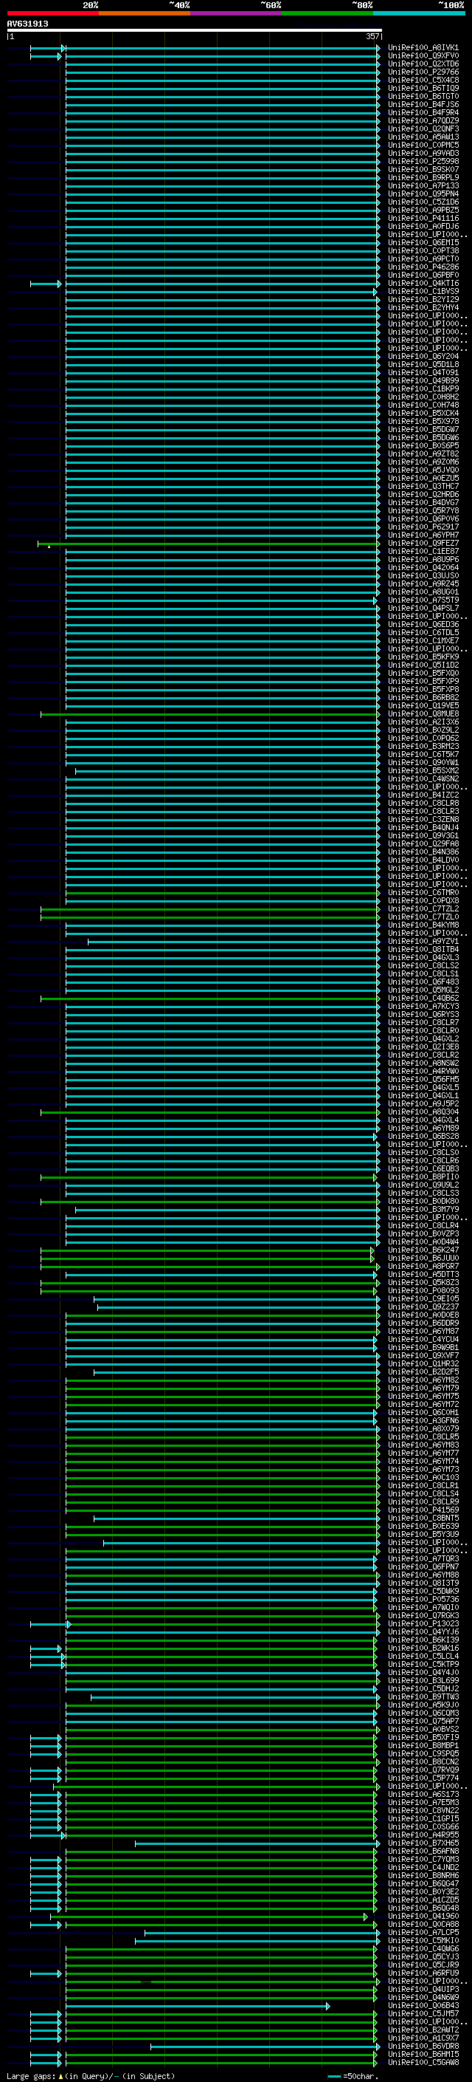The image size is (472, 2082).
Task: Click the purple ~60% identity legend bar
Action: click(237, 13)
